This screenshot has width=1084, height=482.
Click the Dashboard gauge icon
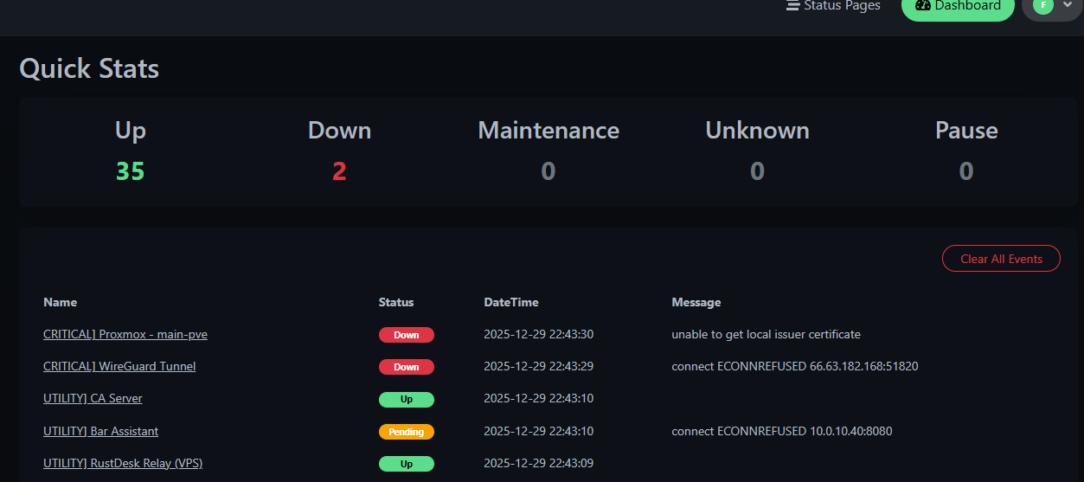coord(922,6)
